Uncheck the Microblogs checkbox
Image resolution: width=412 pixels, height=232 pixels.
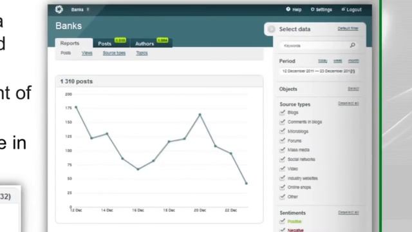283,131
